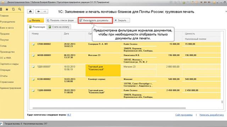Select document number ТД00-000008
Screen dimensions: 227x127
(44, 90)
